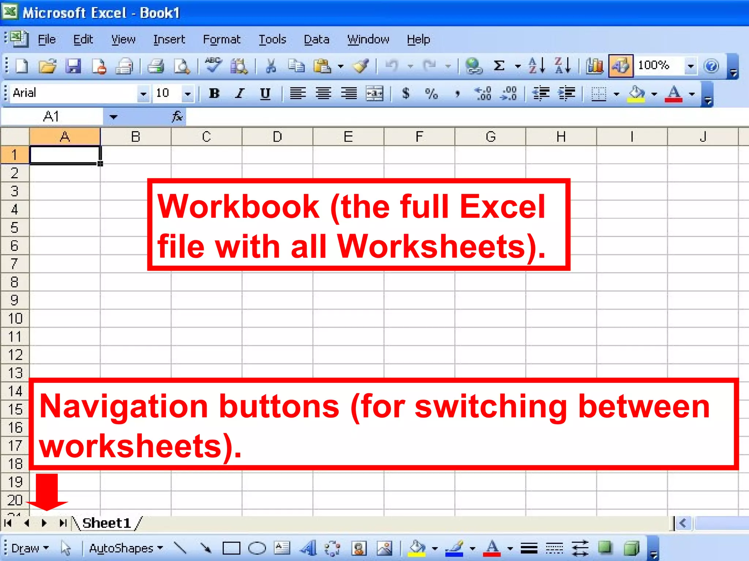Screen dimensions: 749x561
Task: Apply Percent style
Action: pyautogui.click(x=432, y=93)
